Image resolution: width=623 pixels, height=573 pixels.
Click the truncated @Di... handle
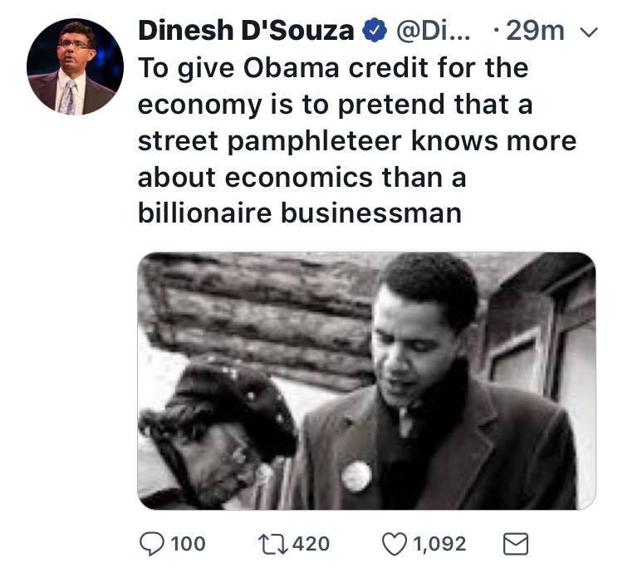pos(433,31)
